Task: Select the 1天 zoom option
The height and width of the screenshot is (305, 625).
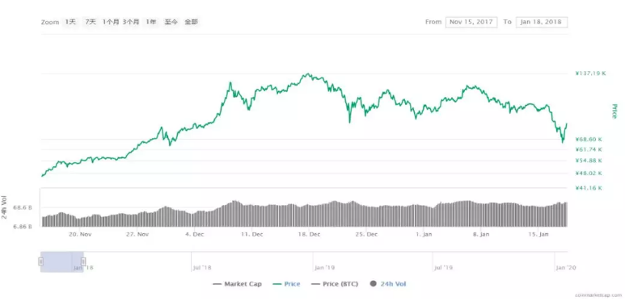Action: [70, 23]
